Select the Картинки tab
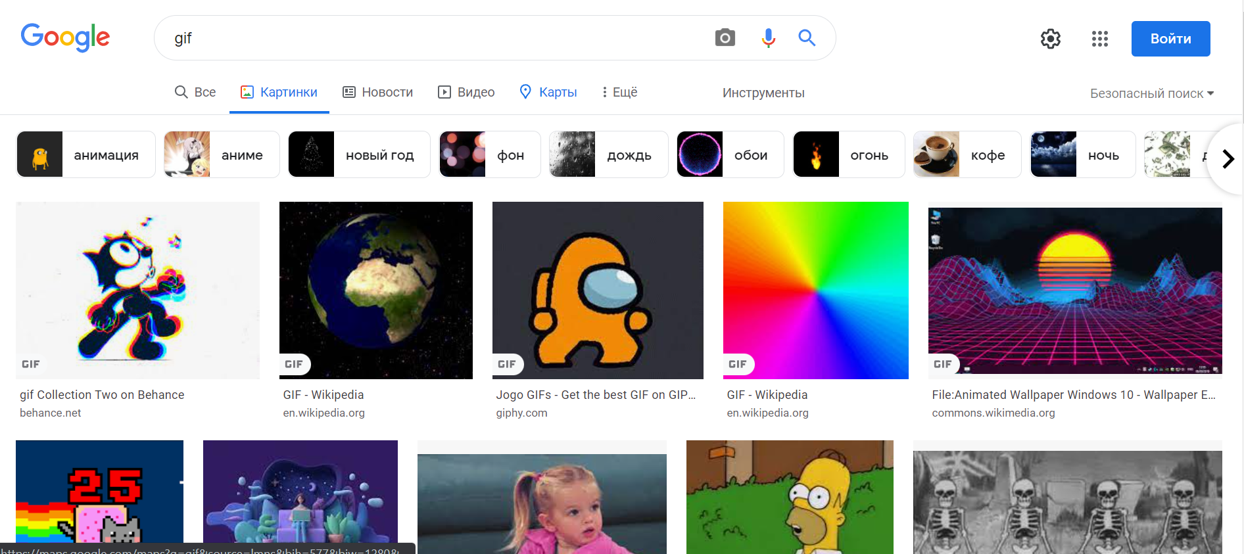Screen dimensions: 1244x554 279,93
